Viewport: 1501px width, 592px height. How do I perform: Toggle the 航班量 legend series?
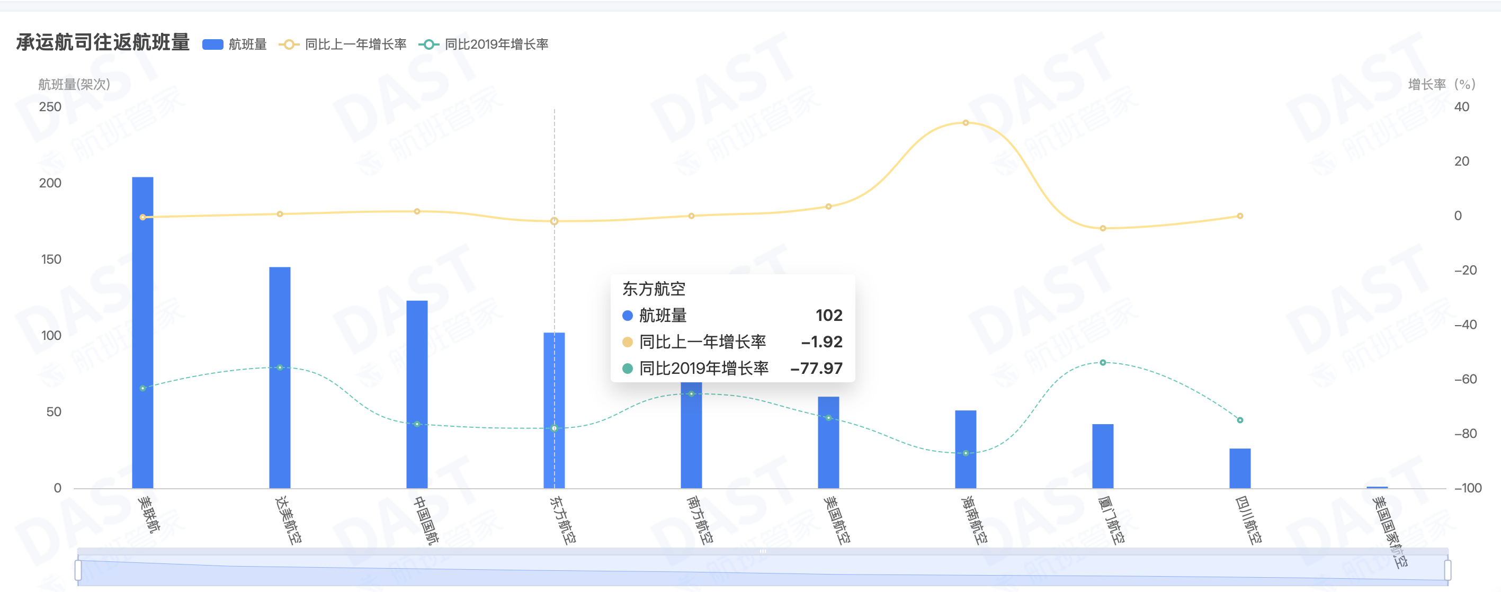[x=234, y=44]
